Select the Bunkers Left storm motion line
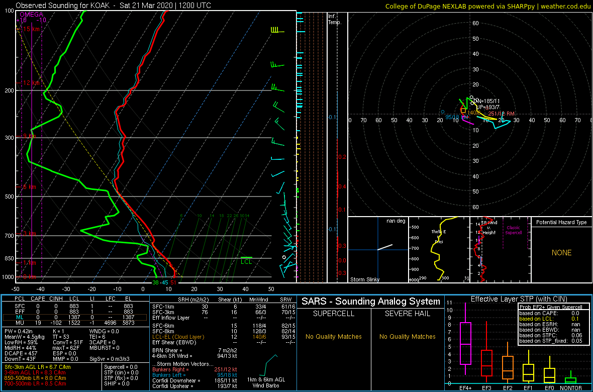This screenshot has height=392, width=593. [194, 374]
